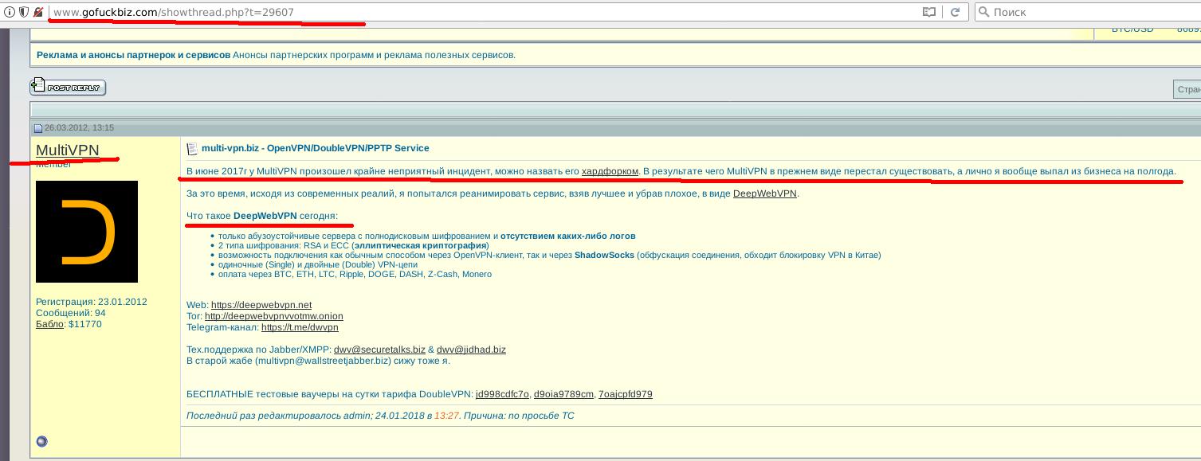Click the Регистрация: 23.01.2012 text
This screenshot has height=461, width=1201.
(92, 302)
